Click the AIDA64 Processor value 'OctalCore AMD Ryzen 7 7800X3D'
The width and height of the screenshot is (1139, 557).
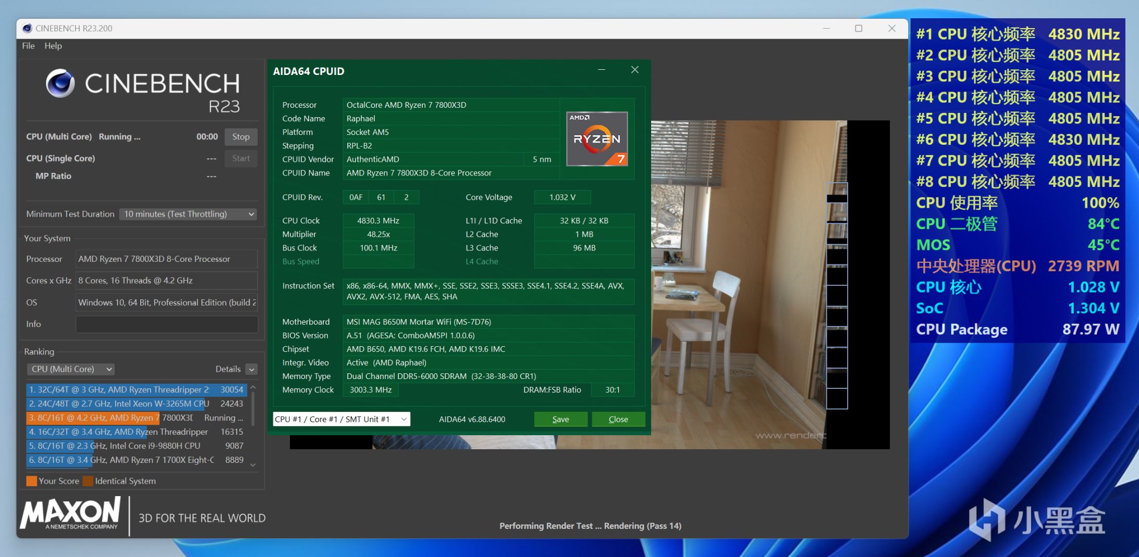(x=407, y=105)
